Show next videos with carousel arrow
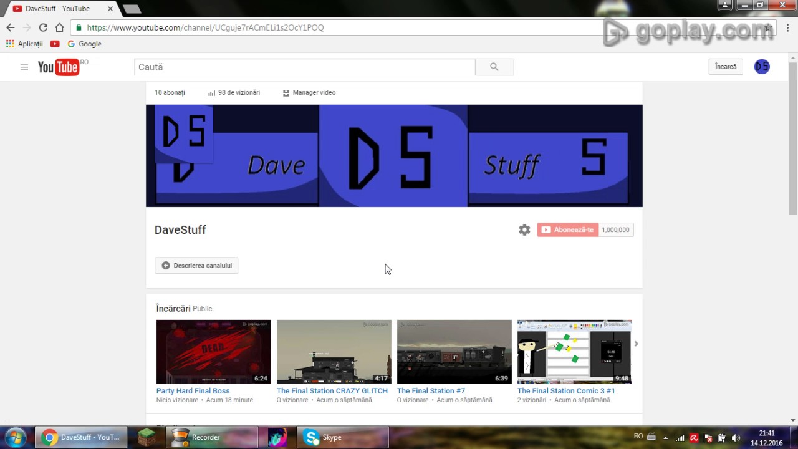This screenshot has width=798, height=449. 636,344
